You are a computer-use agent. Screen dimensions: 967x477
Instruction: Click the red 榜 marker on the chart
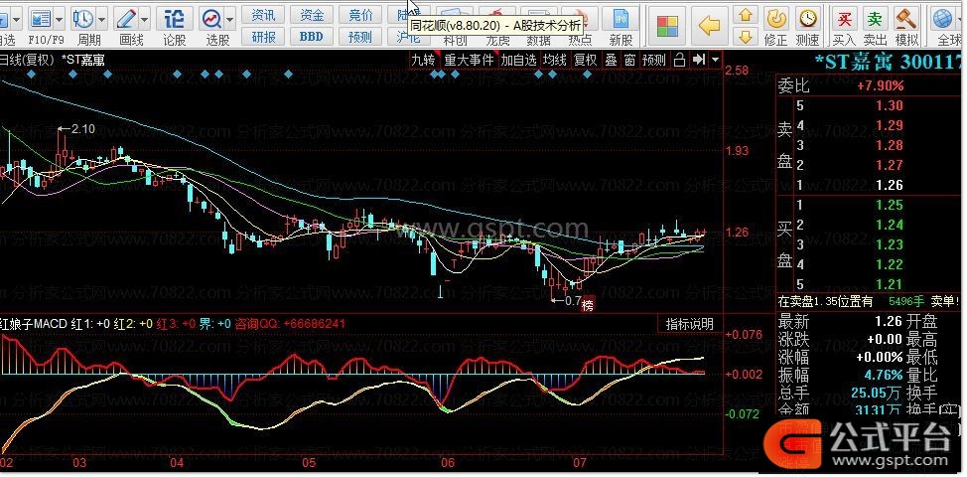click(x=588, y=304)
